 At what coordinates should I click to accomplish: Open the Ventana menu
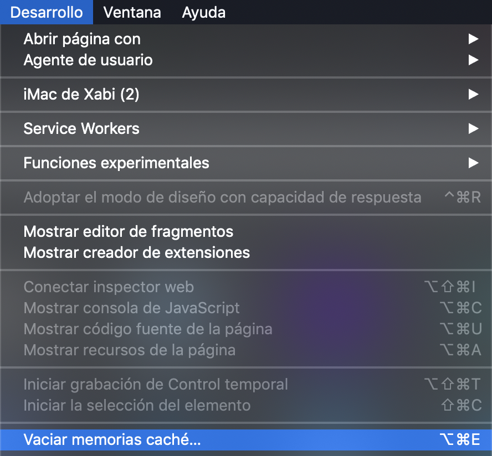[x=132, y=12]
